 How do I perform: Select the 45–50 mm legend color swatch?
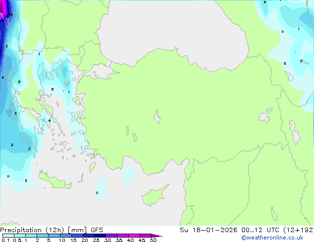point(146,236)
